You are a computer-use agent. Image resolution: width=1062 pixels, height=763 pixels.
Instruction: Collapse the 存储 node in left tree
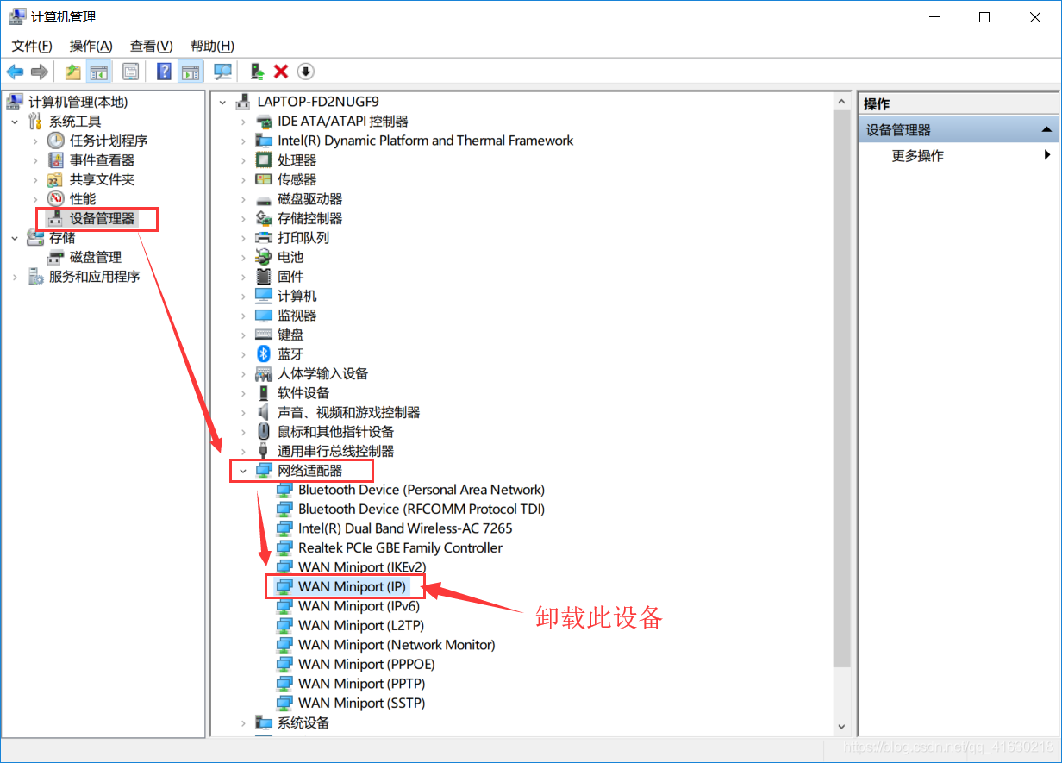tap(14, 238)
